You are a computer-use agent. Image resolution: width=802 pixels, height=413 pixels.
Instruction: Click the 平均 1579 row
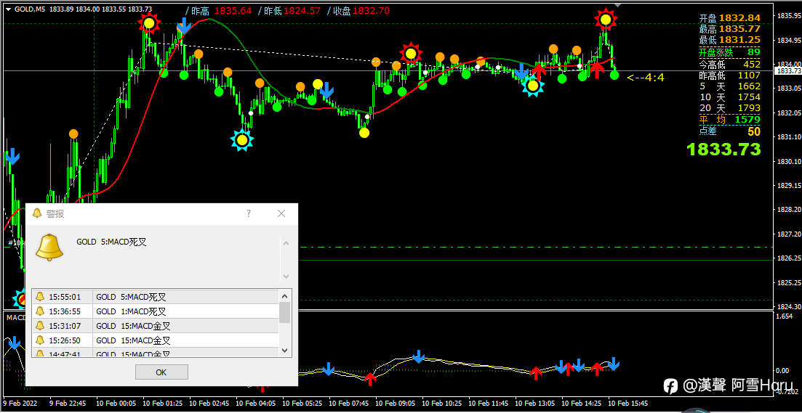730,120
